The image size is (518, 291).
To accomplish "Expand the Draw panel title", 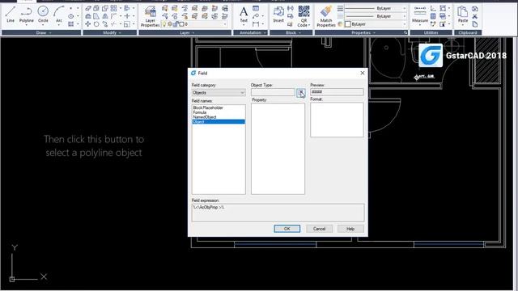I will 41,32.
